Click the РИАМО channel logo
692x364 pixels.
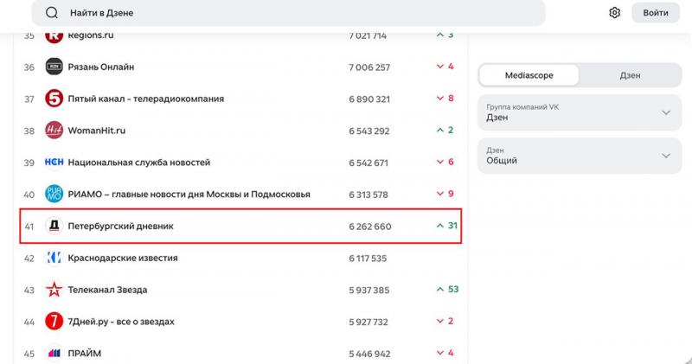54,195
